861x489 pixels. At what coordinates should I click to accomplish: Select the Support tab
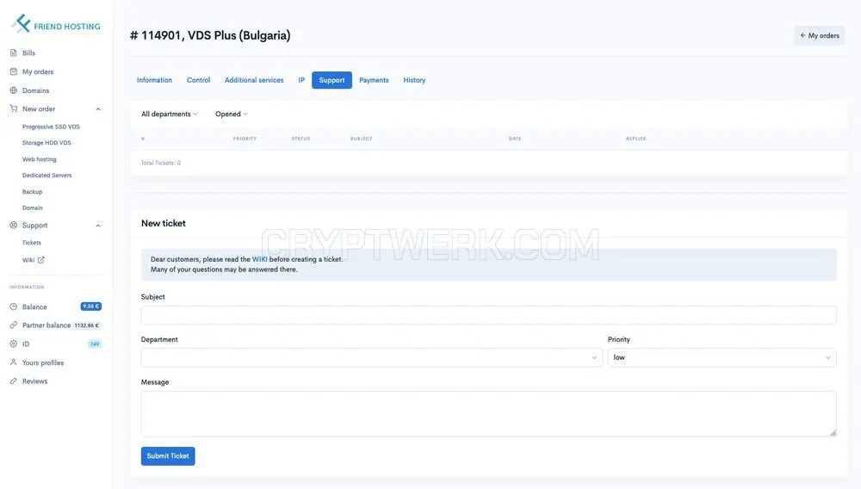click(331, 80)
